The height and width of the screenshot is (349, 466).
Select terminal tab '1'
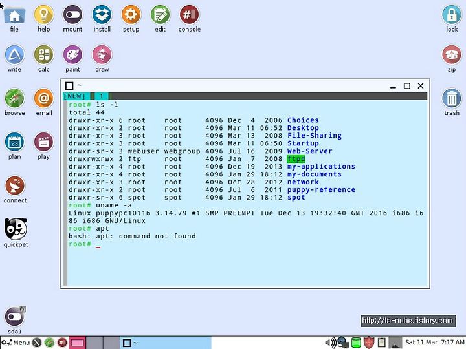(x=102, y=96)
